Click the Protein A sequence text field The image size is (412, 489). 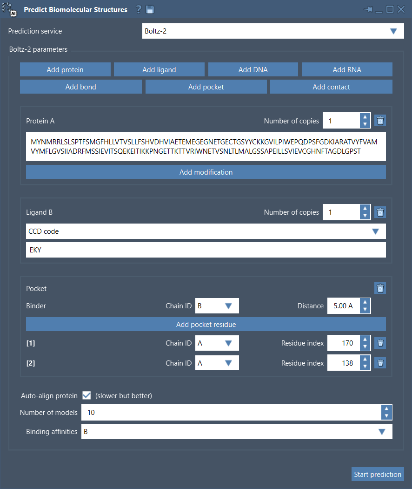pos(206,147)
